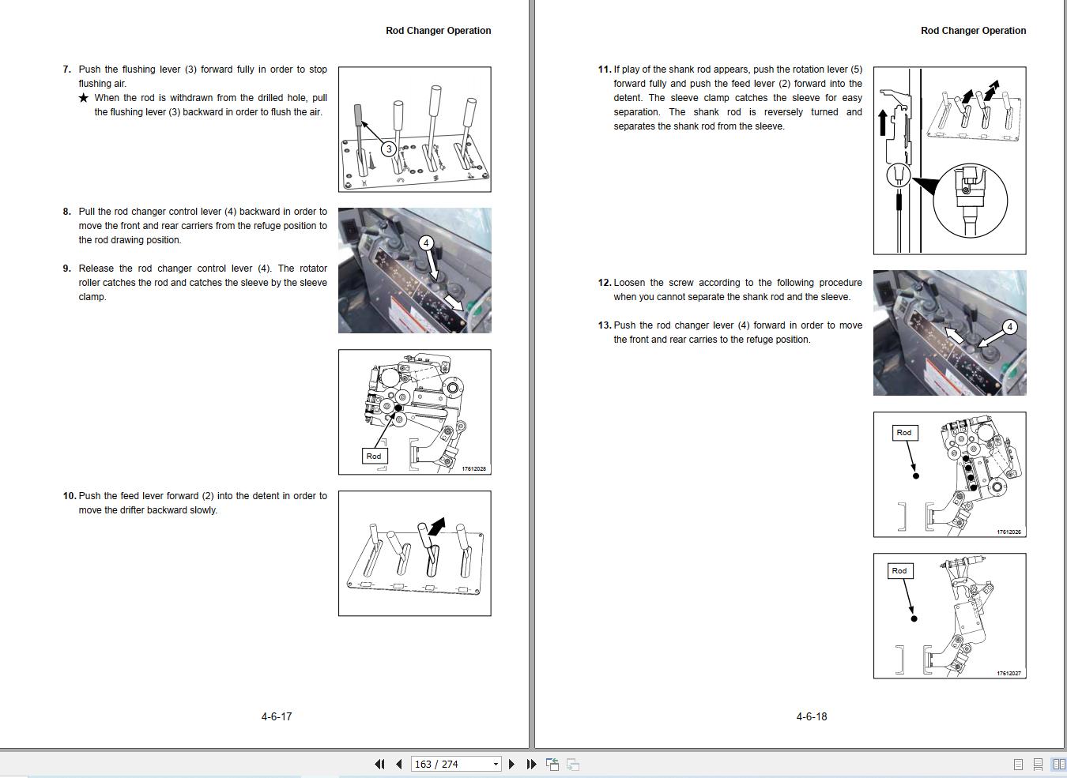Select two-page view mode
1067x778 pixels.
(1058, 764)
